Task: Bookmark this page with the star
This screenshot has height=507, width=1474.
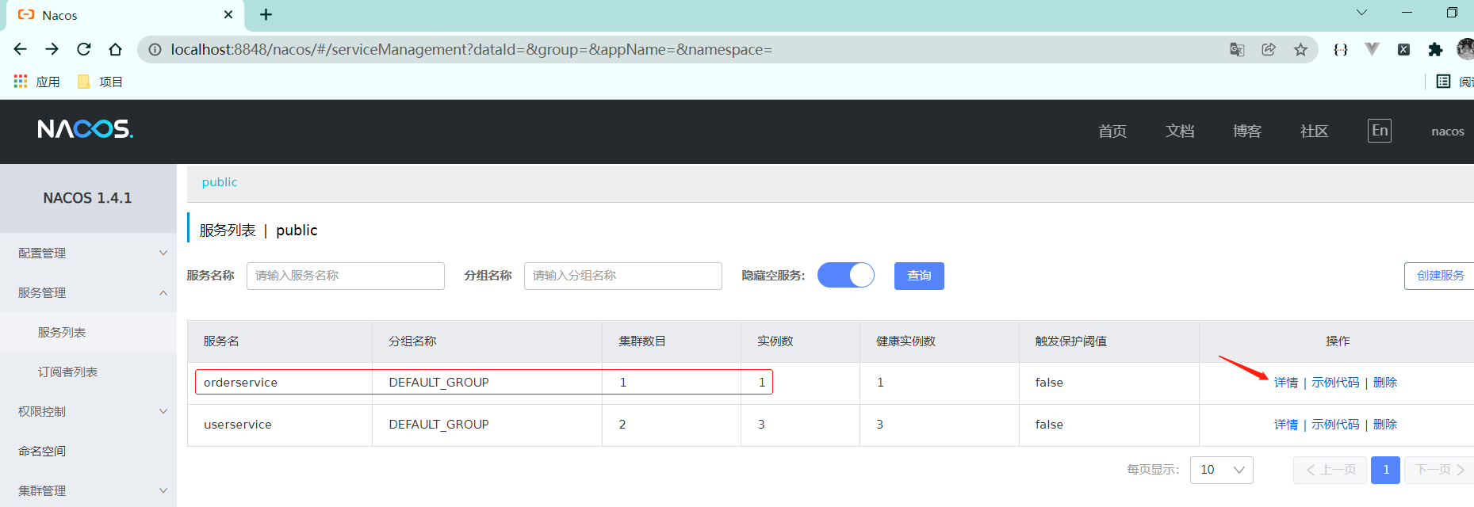Action: (1300, 49)
